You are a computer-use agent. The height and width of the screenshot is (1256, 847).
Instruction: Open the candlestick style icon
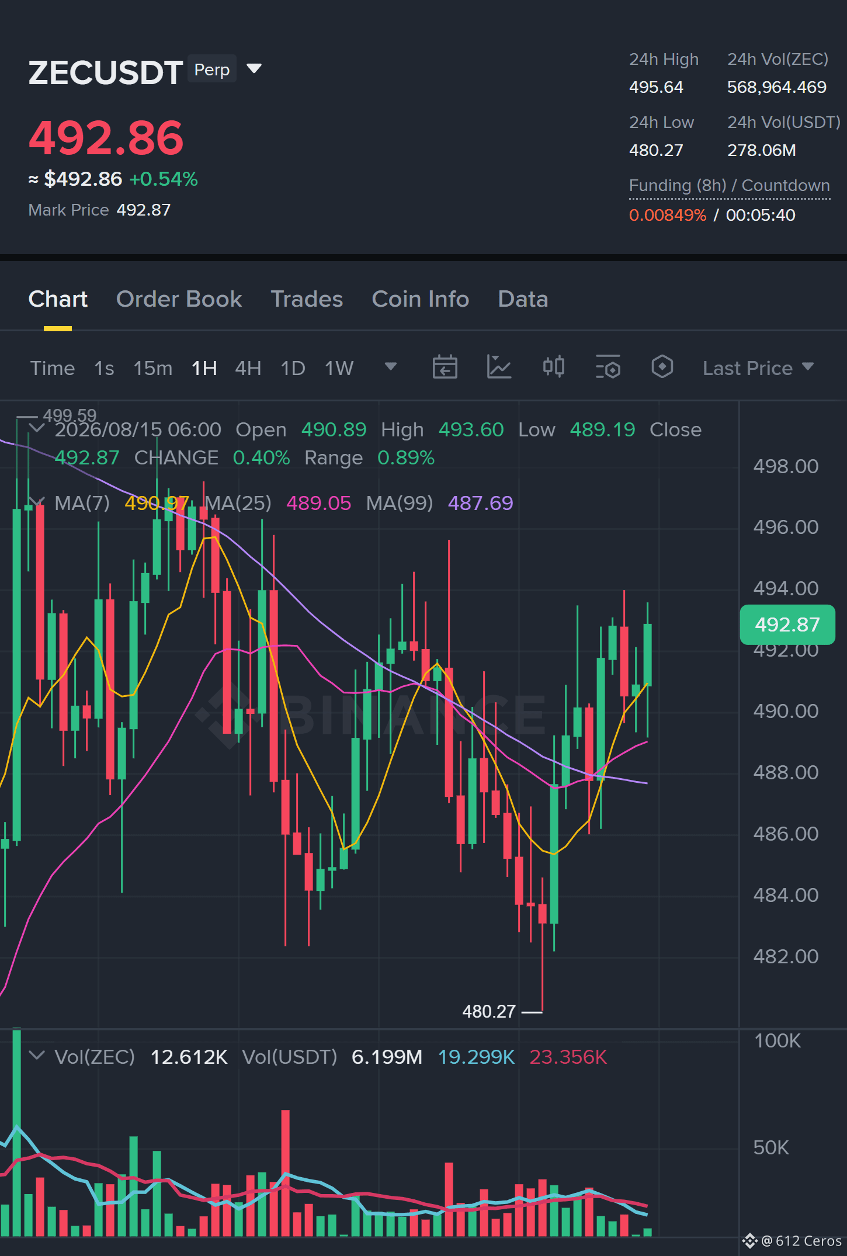[553, 367]
